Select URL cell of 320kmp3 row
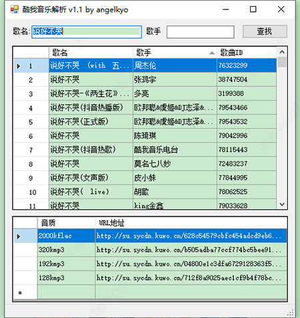Screen dimensions: 300x318 tap(191, 250)
